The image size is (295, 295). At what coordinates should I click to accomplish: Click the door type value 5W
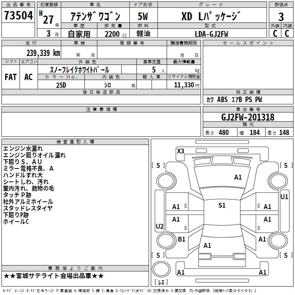143,16
